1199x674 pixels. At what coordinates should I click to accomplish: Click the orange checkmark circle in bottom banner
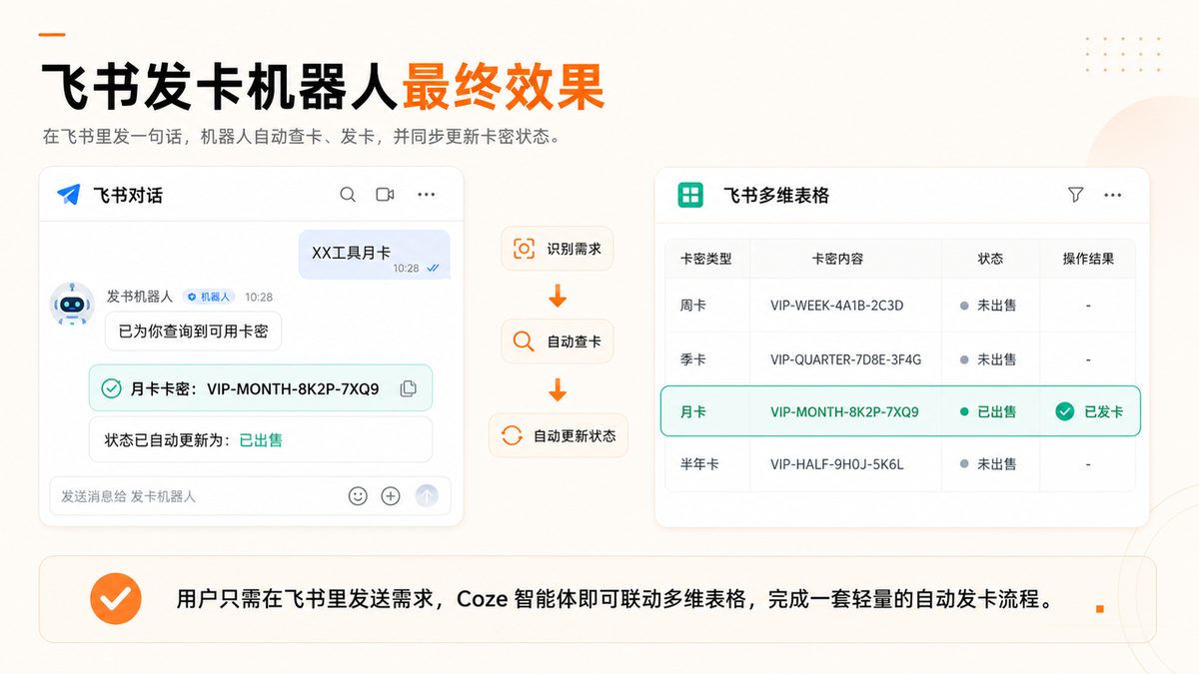click(116, 599)
